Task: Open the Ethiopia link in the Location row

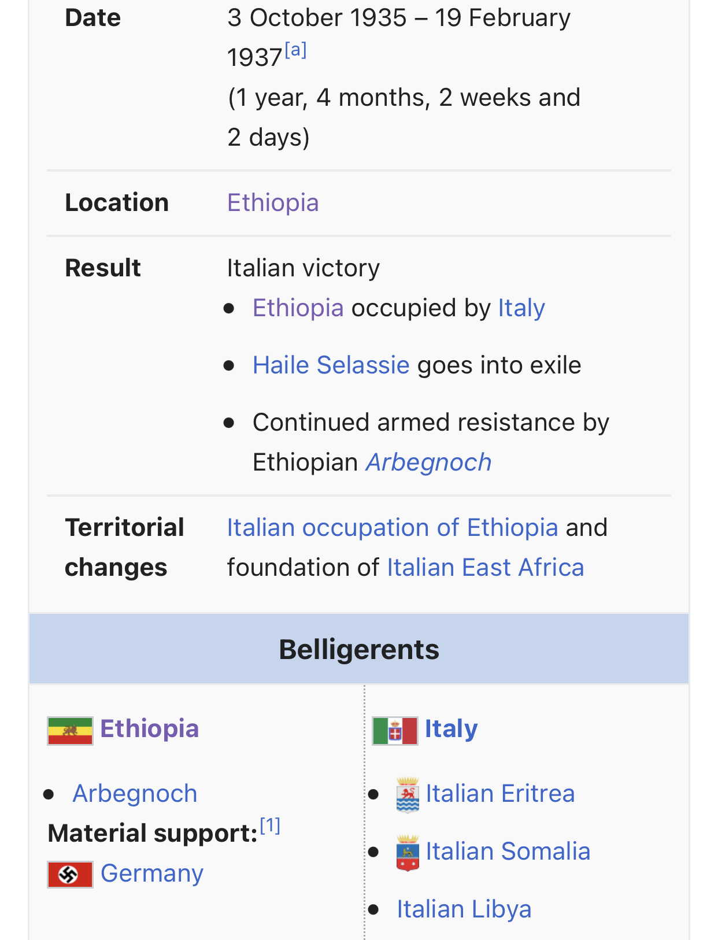Action: coord(273,203)
